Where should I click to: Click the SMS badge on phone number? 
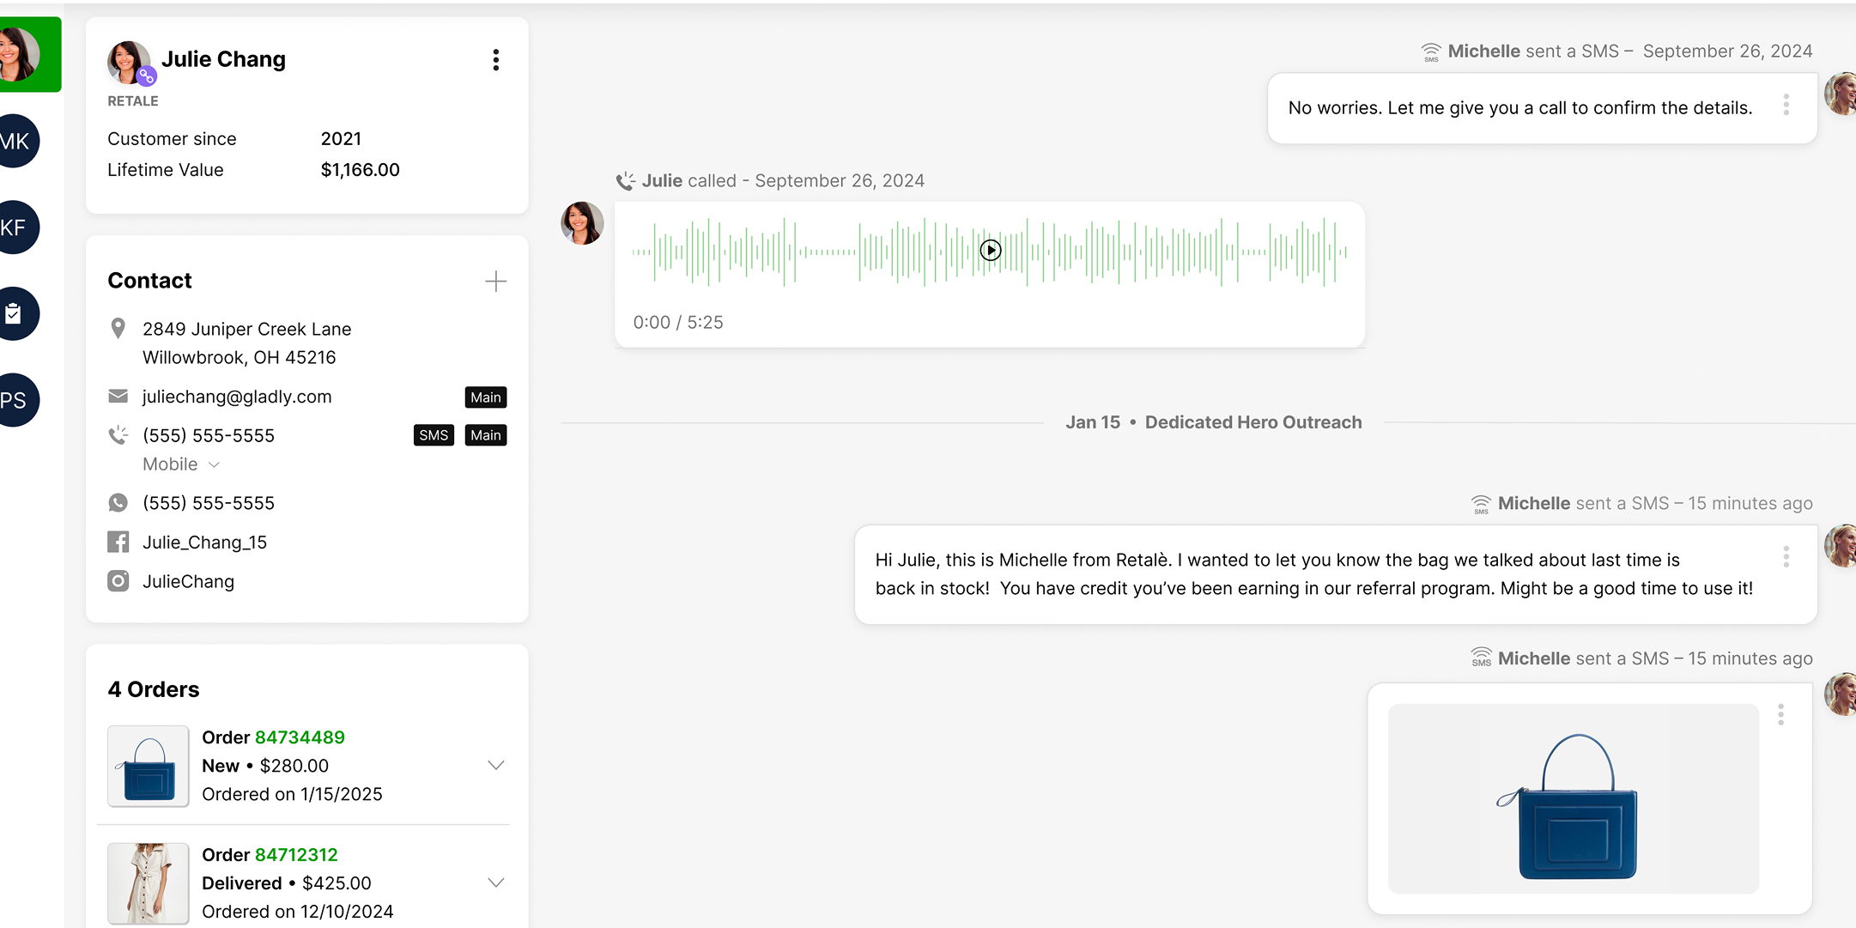pos(434,435)
